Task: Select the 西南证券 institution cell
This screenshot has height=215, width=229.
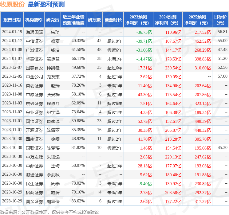Action: coord(34,139)
